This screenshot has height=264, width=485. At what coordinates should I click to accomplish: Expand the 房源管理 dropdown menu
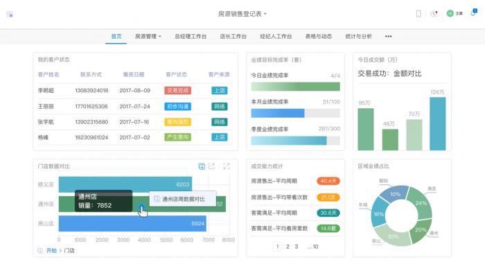click(148, 37)
